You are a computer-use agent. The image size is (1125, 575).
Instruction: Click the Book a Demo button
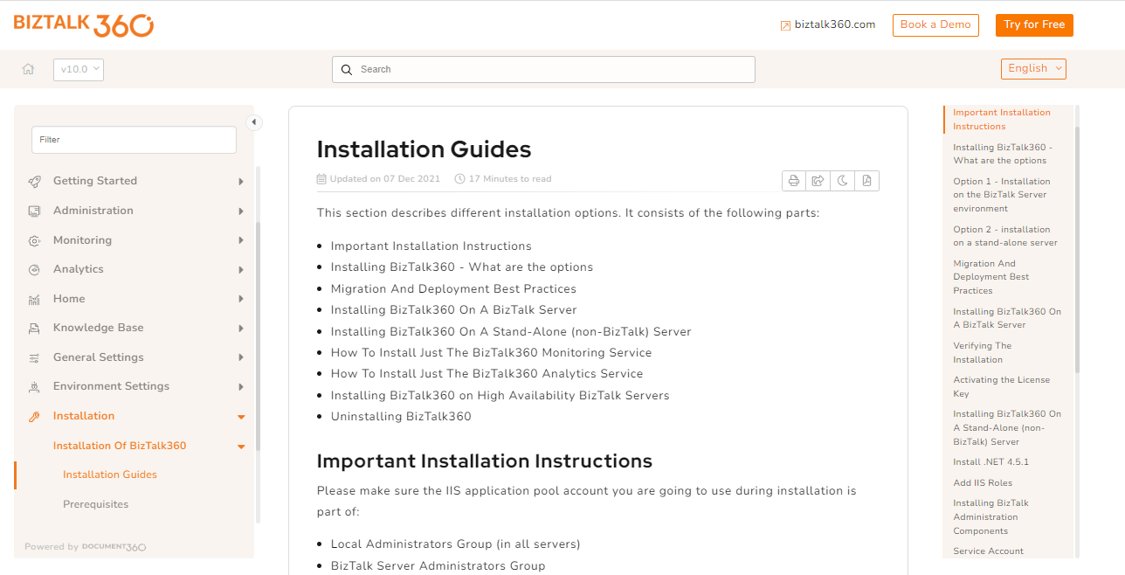[935, 24]
